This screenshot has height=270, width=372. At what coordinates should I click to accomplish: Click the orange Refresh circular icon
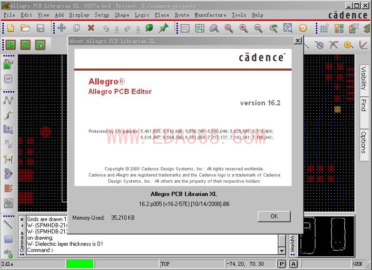pos(303,28)
